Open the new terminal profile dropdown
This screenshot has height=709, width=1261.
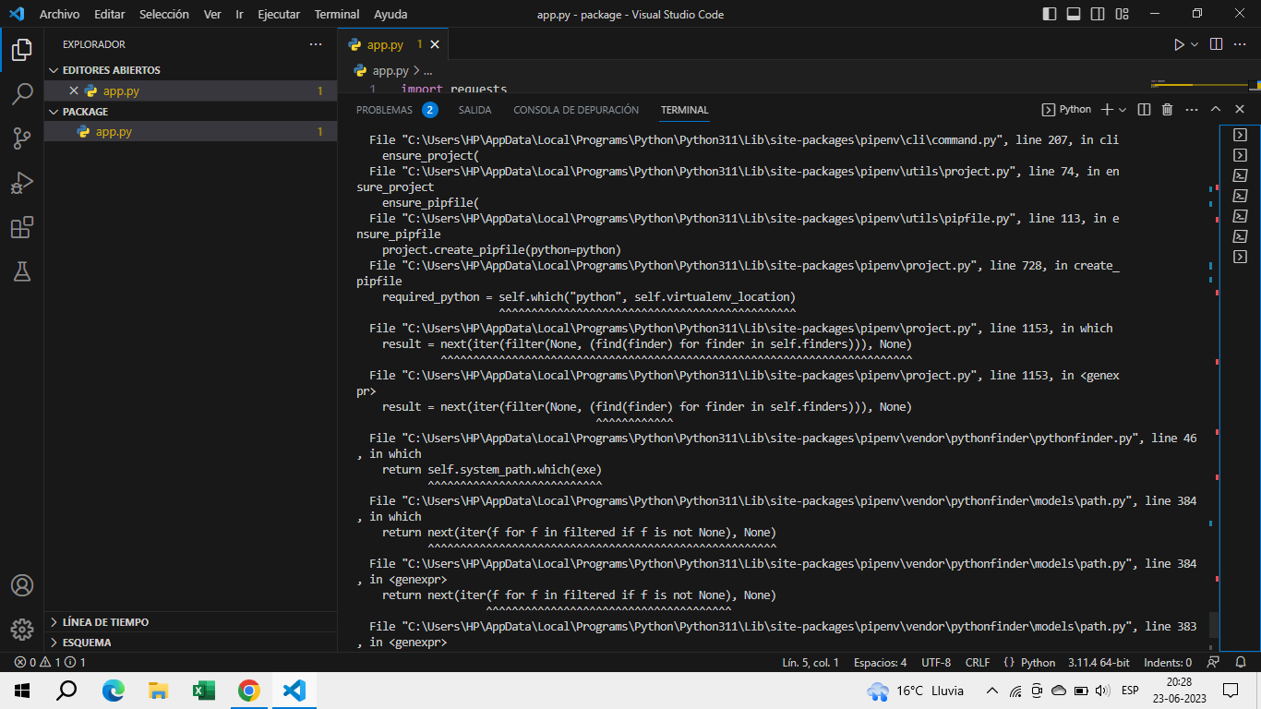pyautogui.click(x=1123, y=109)
